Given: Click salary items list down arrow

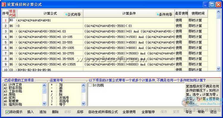Looking at the screenshot, I should 44,104.
